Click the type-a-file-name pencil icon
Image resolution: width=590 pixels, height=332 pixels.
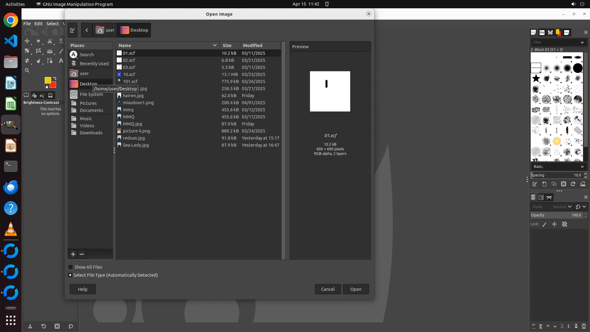73,30
